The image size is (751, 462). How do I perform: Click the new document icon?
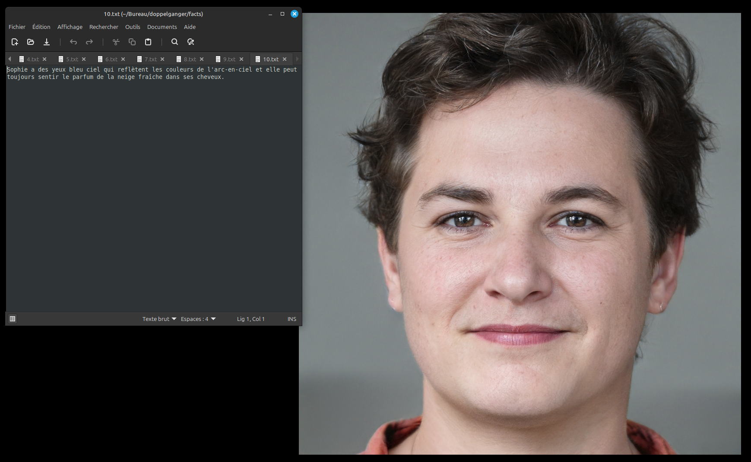pos(15,42)
